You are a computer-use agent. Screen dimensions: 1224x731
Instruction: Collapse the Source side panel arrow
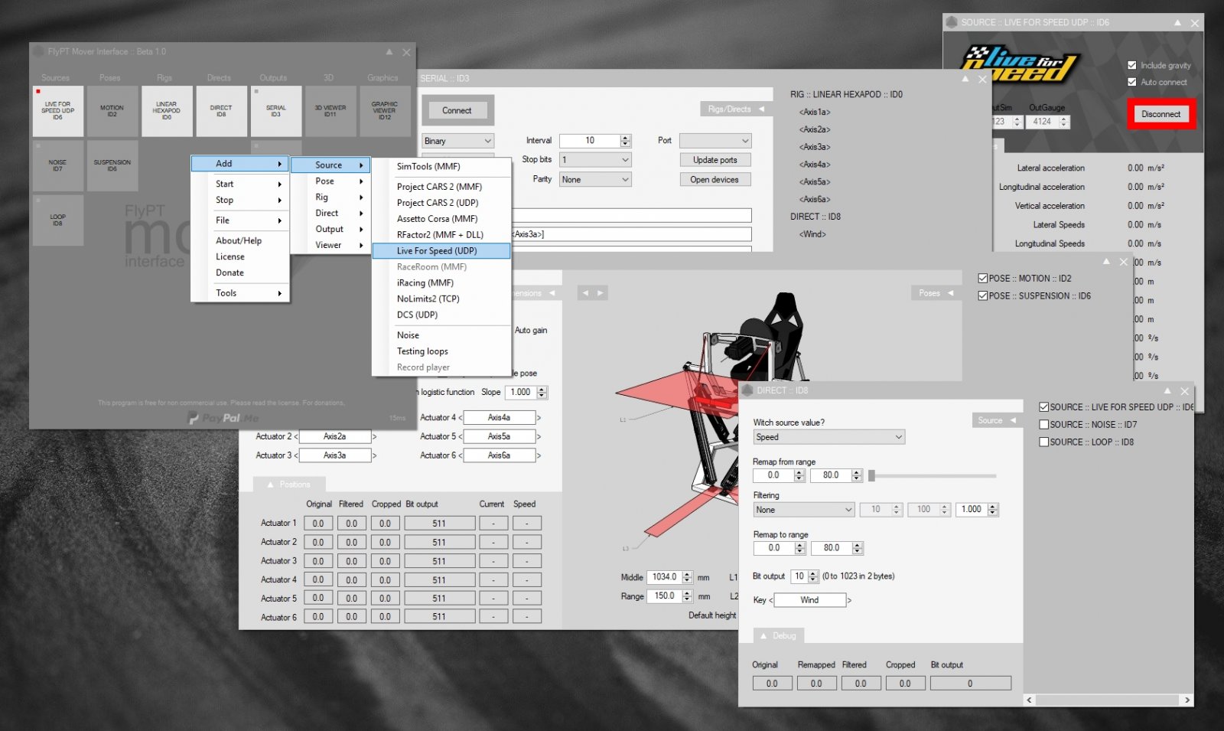tap(1013, 420)
